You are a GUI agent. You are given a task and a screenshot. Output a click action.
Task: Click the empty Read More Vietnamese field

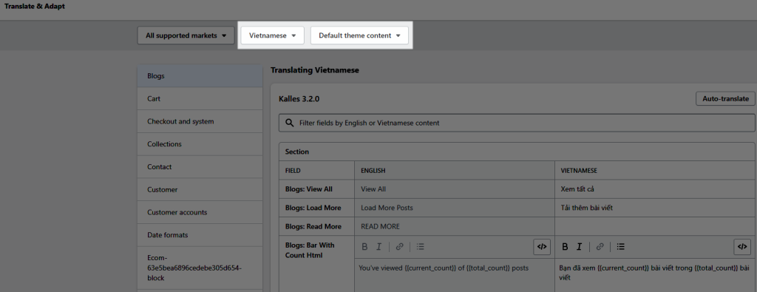pyautogui.click(x=655, y=226)
